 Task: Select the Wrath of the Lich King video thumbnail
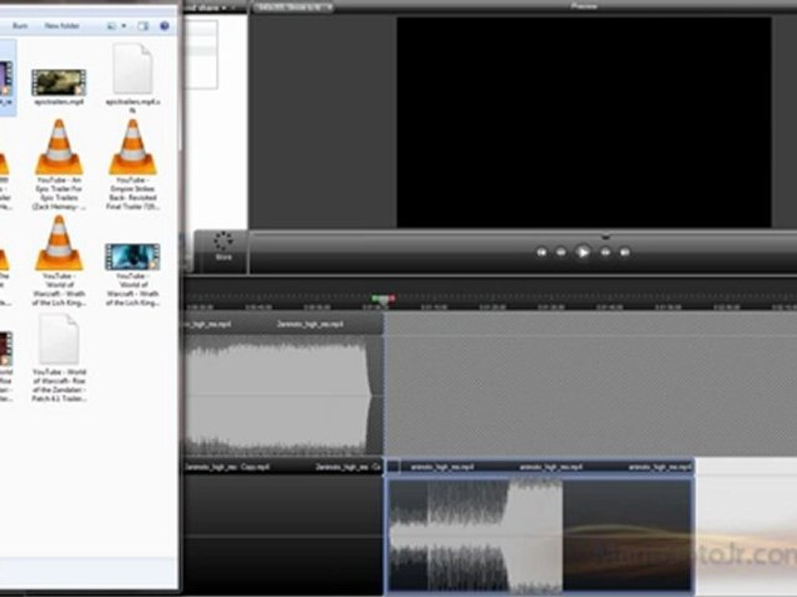click(x=133, y=257)
